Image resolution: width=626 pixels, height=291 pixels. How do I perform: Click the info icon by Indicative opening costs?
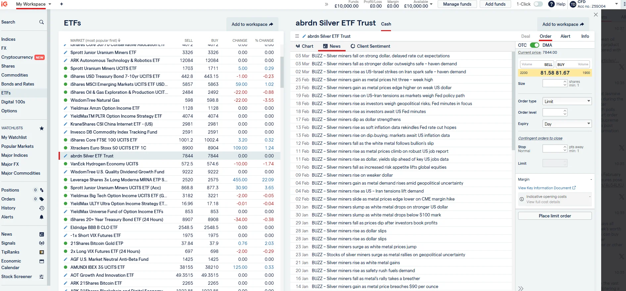coord(522,199)
